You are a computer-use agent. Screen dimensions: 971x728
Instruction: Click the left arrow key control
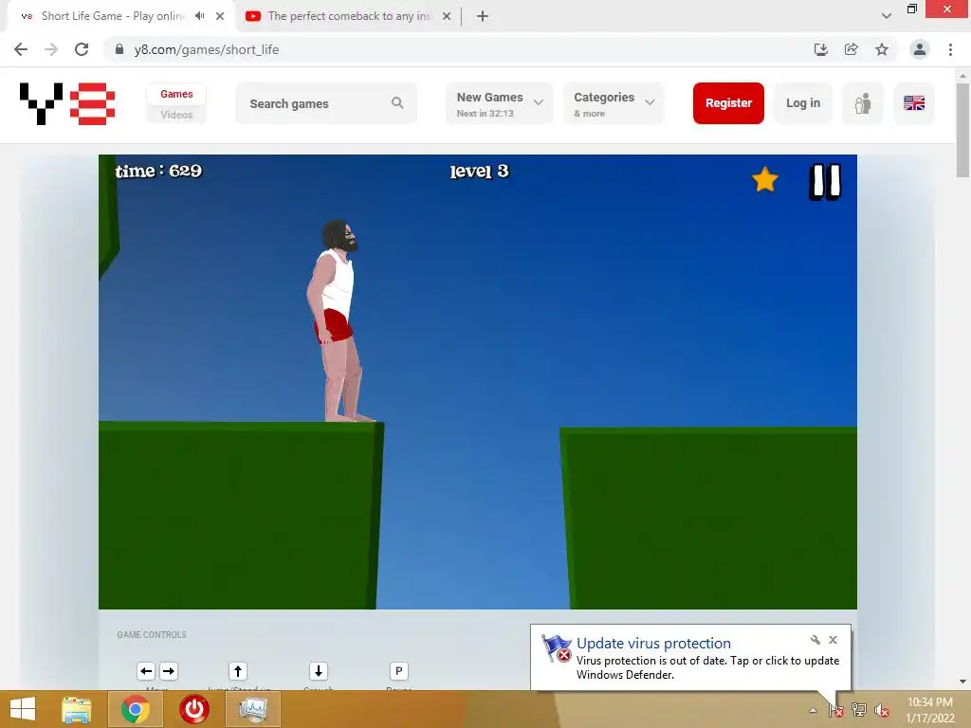coord(146,671)
